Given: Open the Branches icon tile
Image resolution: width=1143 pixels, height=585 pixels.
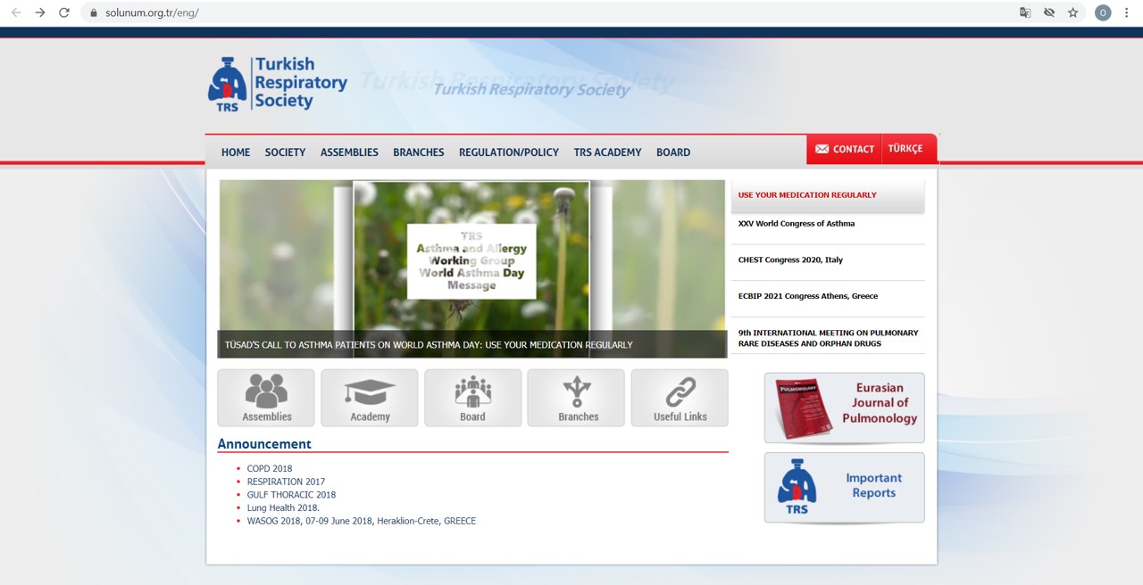Looking at the screenshot, I should 577,398.
